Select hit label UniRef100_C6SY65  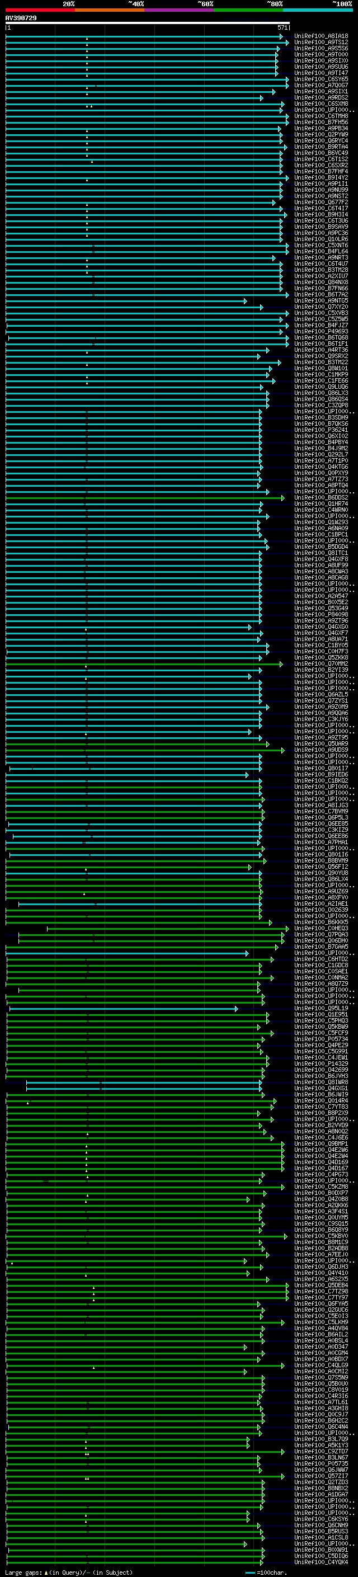(x=321, y=79)
